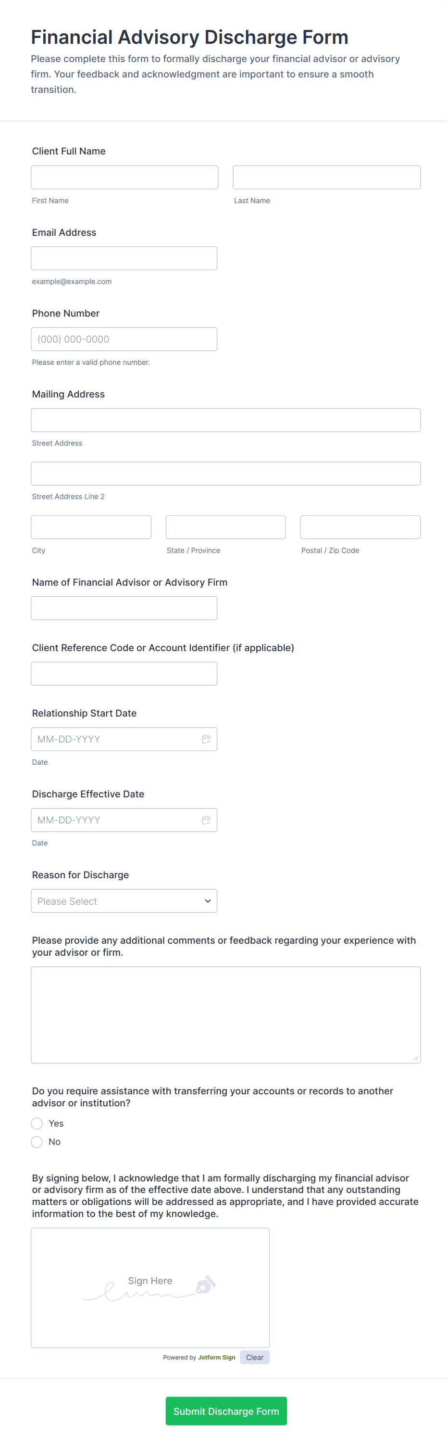The height and width of the screenshot is (1449, 447).
Task: Click inside the First Name field
Action: coord(124,177)
